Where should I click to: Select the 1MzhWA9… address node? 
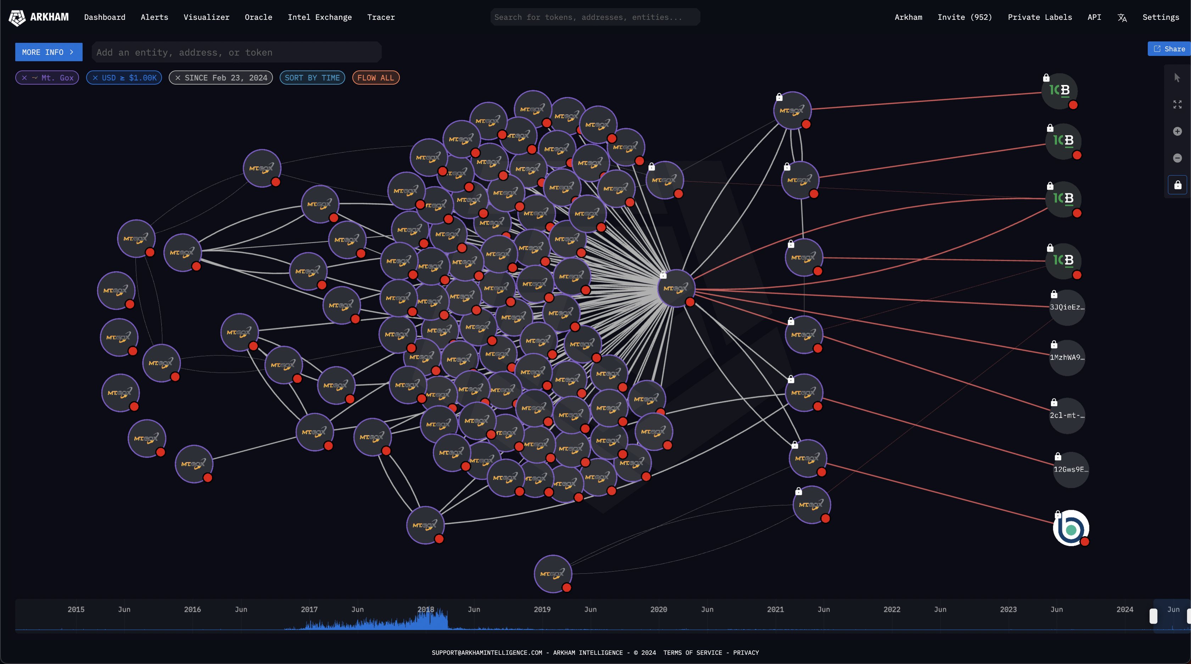click(1067, 357)
